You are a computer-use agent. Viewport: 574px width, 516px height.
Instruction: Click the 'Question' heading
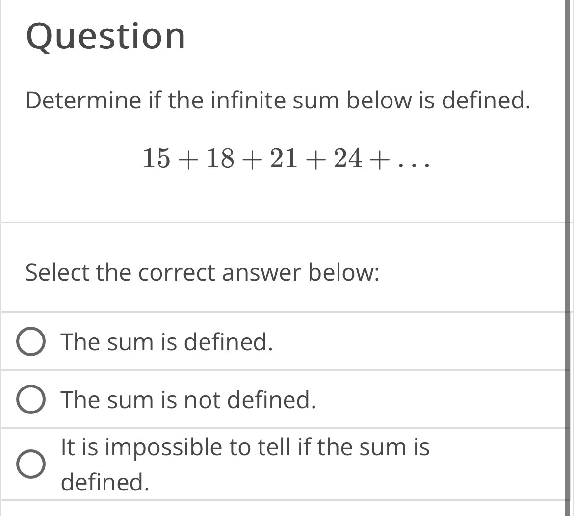(106, 36)
